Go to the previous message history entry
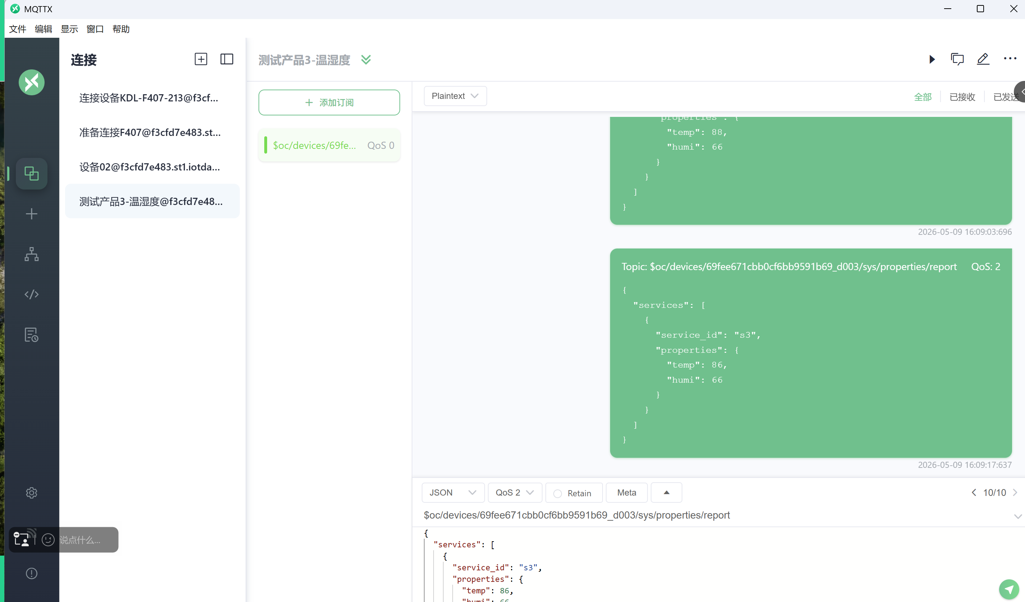Screen dimensions: 1025x602 click(x=974, y=493)
